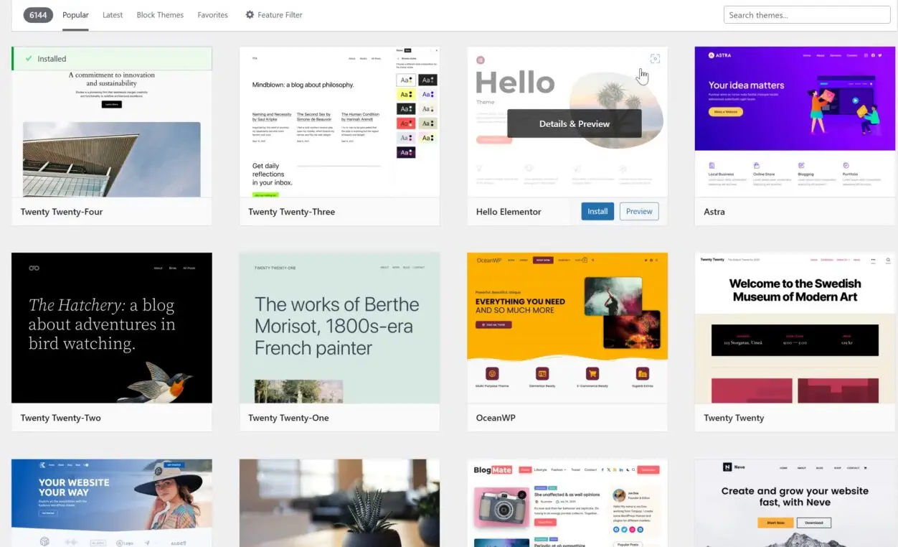Click the green Installed checkmark icon

tap(29, 59)
